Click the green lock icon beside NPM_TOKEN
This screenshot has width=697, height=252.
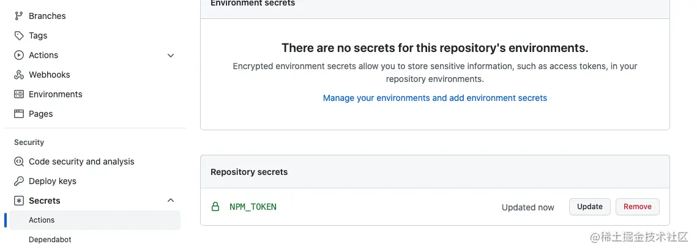pos(215,207)
